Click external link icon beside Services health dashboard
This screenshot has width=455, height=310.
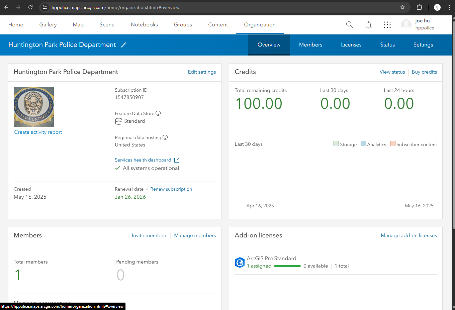pyautogui.click(x=177, y=160)
